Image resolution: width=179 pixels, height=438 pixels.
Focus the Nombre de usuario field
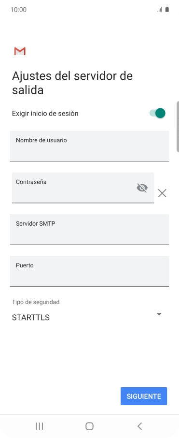[x=90, y=146]
